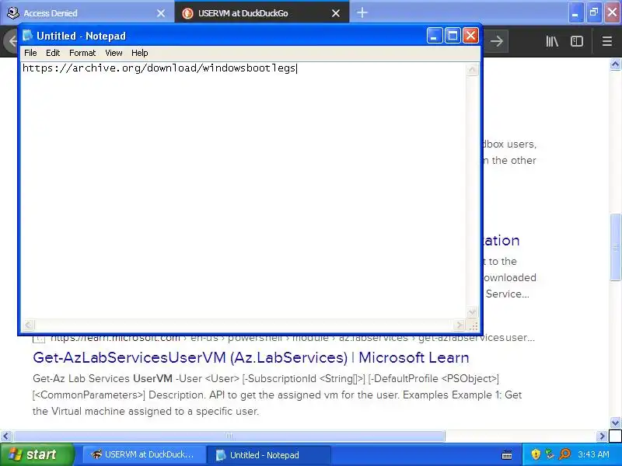
Task: Close the Access Denied tab
Action: pos(161,13)
